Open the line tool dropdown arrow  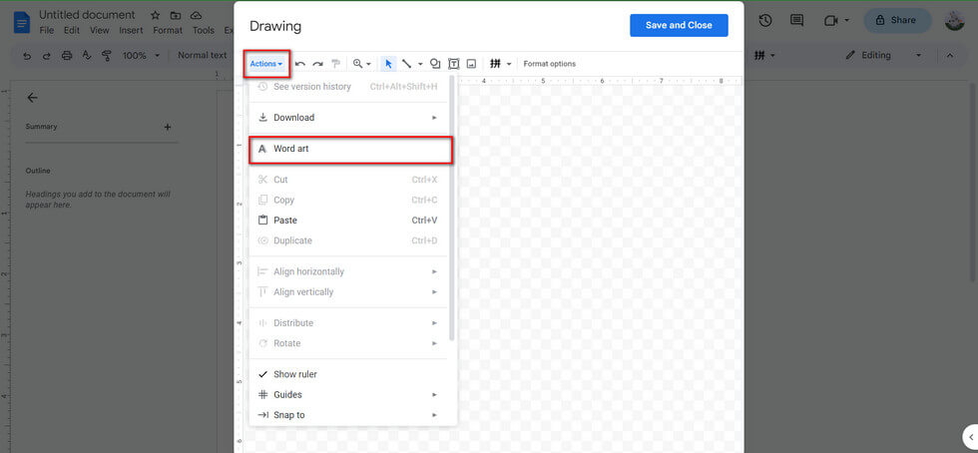coord(420,64)
